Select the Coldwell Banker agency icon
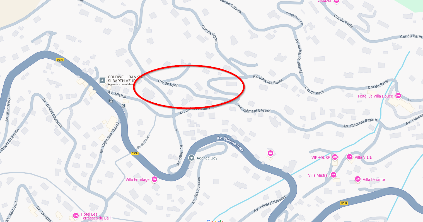The height and width of the screenshot is (222, 423). 103,81
